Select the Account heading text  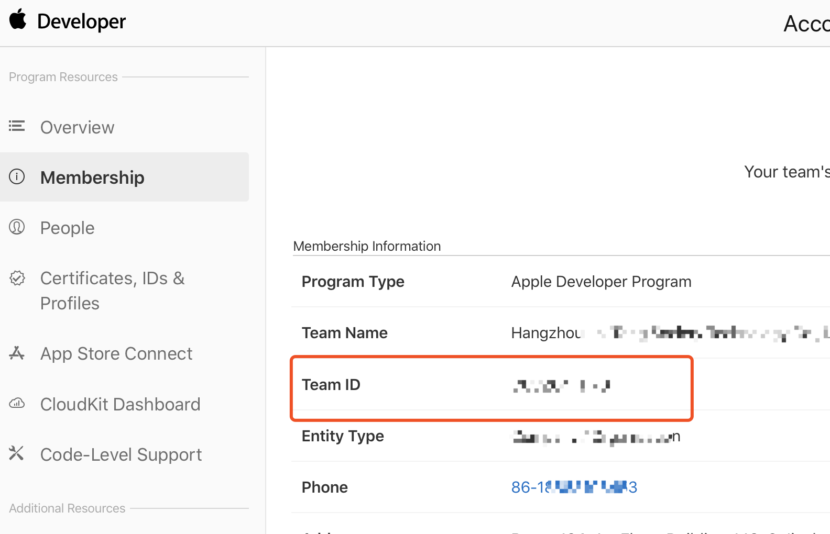806,24
